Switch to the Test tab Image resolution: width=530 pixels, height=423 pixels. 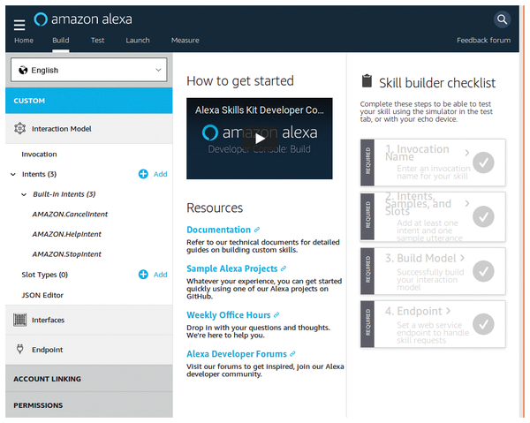click(97, 41)
